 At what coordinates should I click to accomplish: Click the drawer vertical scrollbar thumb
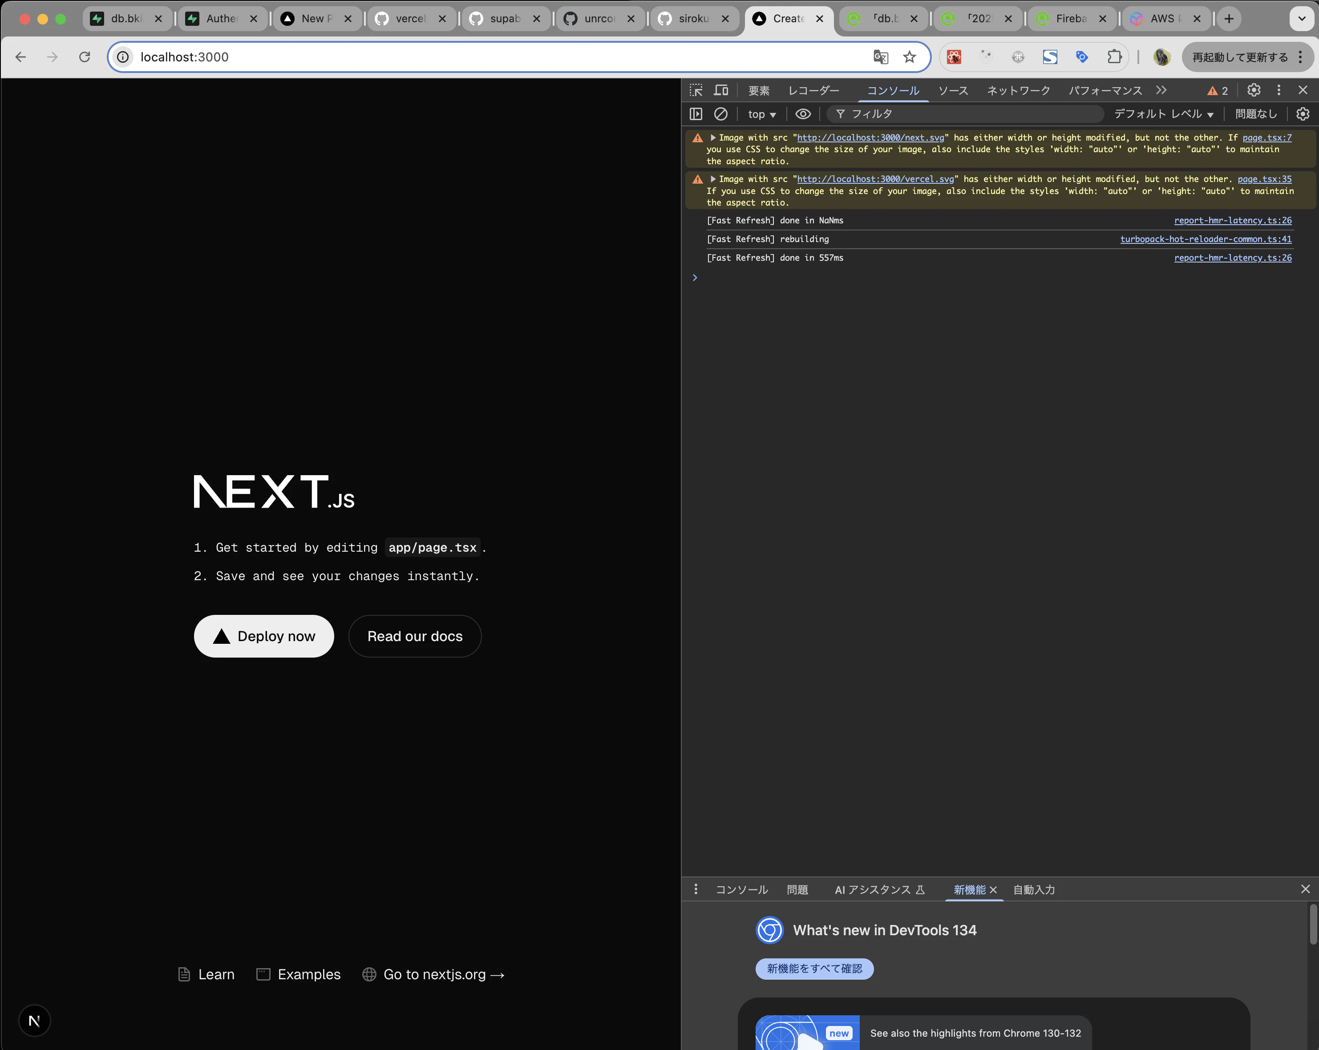coord(1313,924)
